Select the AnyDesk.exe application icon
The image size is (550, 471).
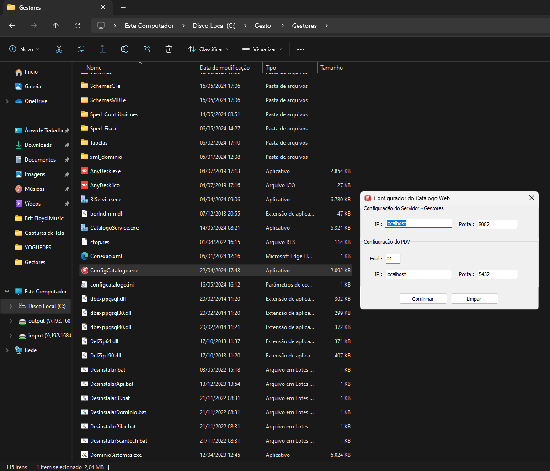click(x=84, y=171)
